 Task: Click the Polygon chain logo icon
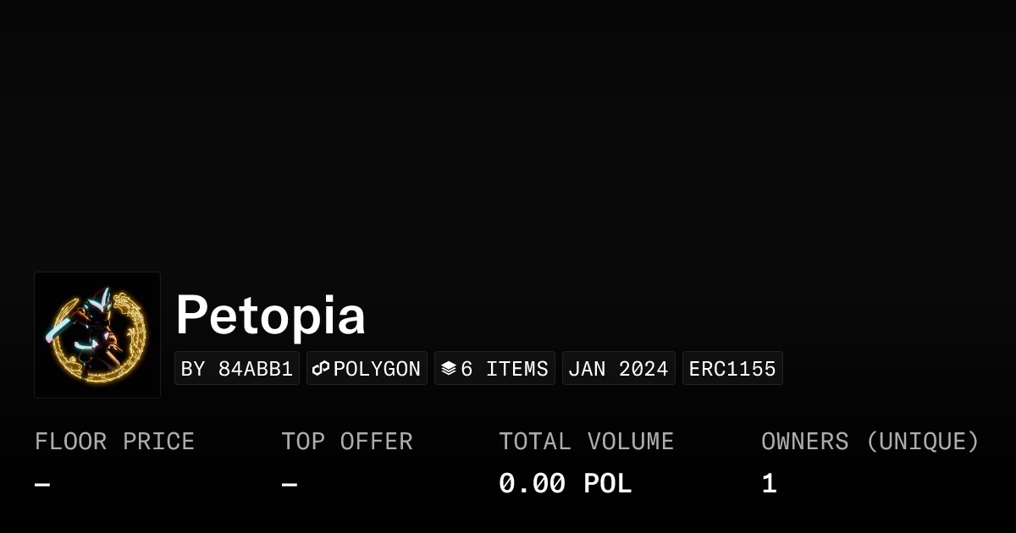click(x=321, y=369)
